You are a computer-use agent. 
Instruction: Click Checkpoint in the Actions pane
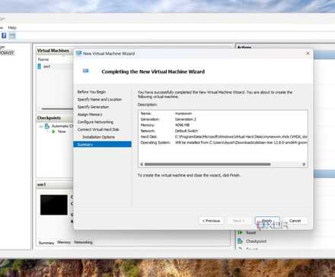click(x=256, y=241)
